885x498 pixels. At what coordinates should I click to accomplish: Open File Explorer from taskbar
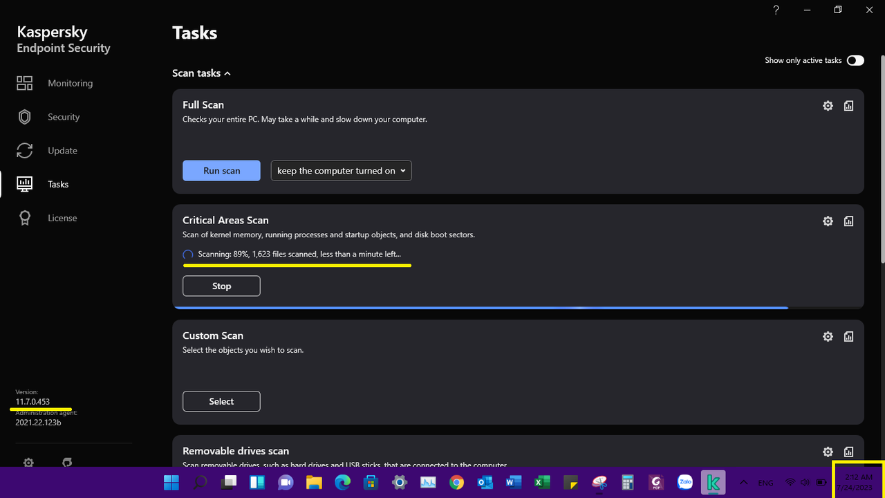(x=314, y=482)
